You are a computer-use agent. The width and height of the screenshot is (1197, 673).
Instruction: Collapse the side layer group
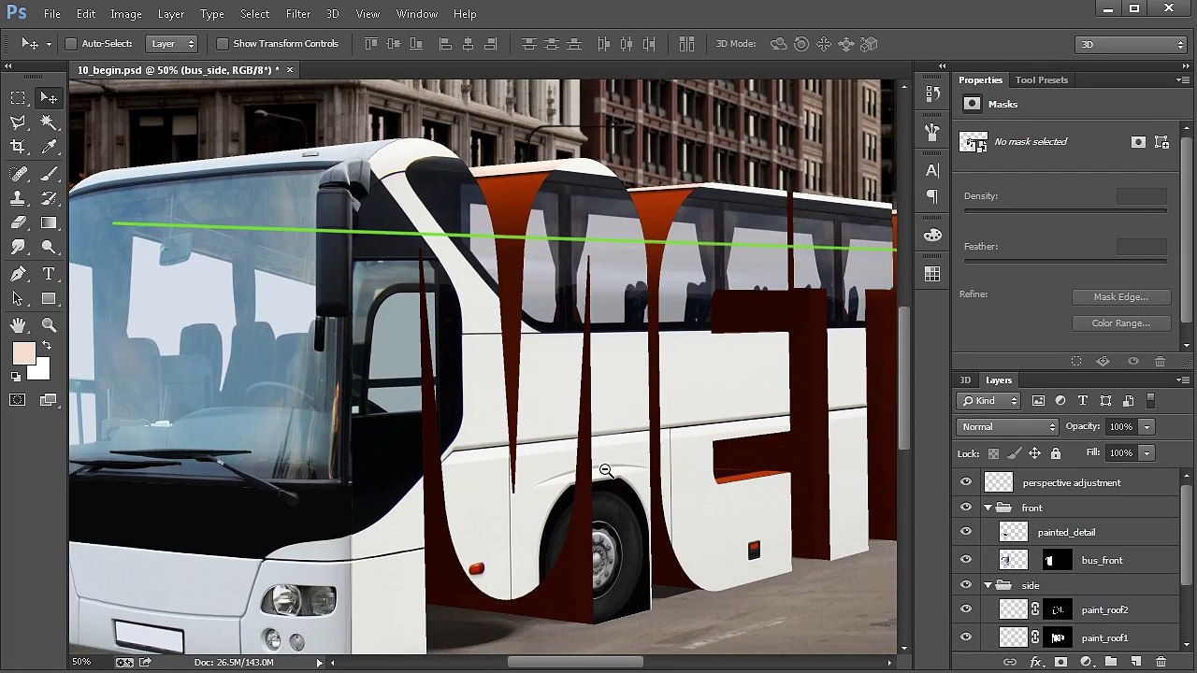point(988,585)
